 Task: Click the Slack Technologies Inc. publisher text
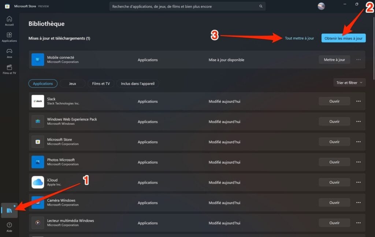tap(63, 103)
